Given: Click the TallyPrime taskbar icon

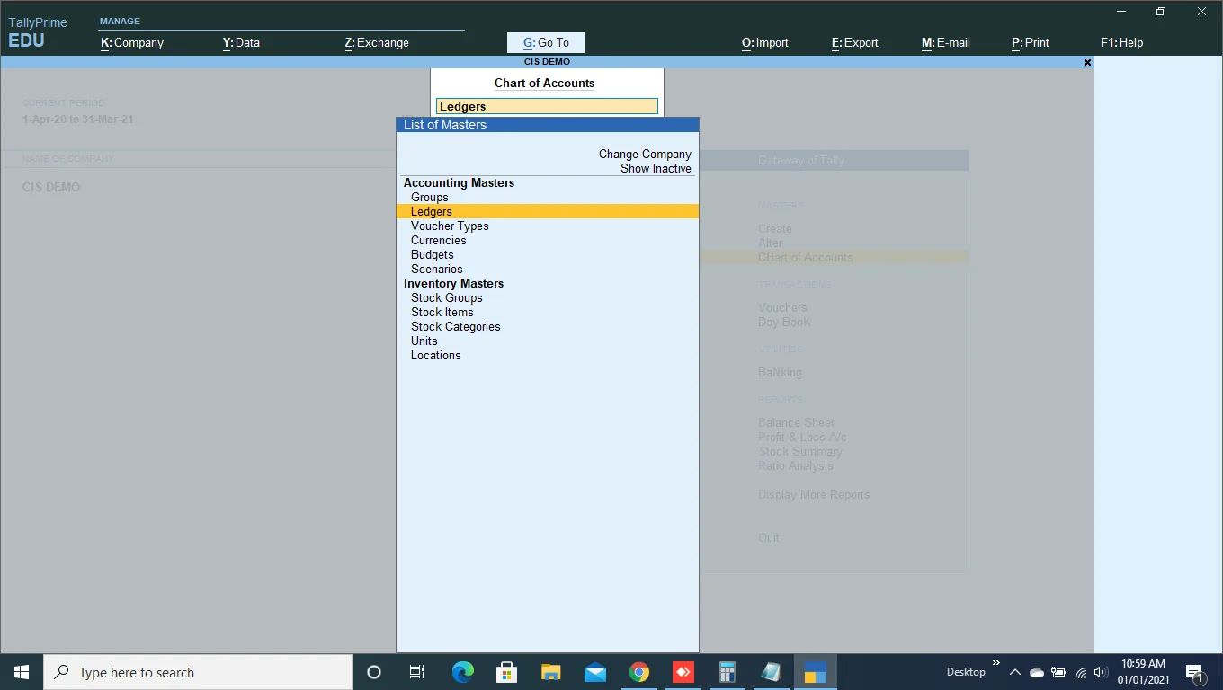Looking at the screenshot, I should pyautogui.click(x=815, y=672).
